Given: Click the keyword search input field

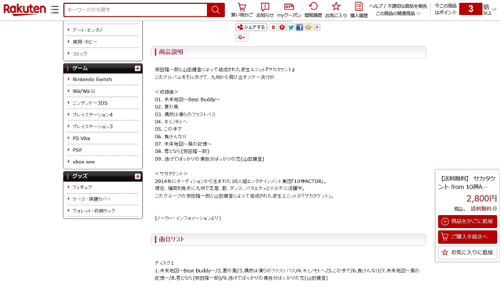Looking at the screenshot, I should click(135, 10).
